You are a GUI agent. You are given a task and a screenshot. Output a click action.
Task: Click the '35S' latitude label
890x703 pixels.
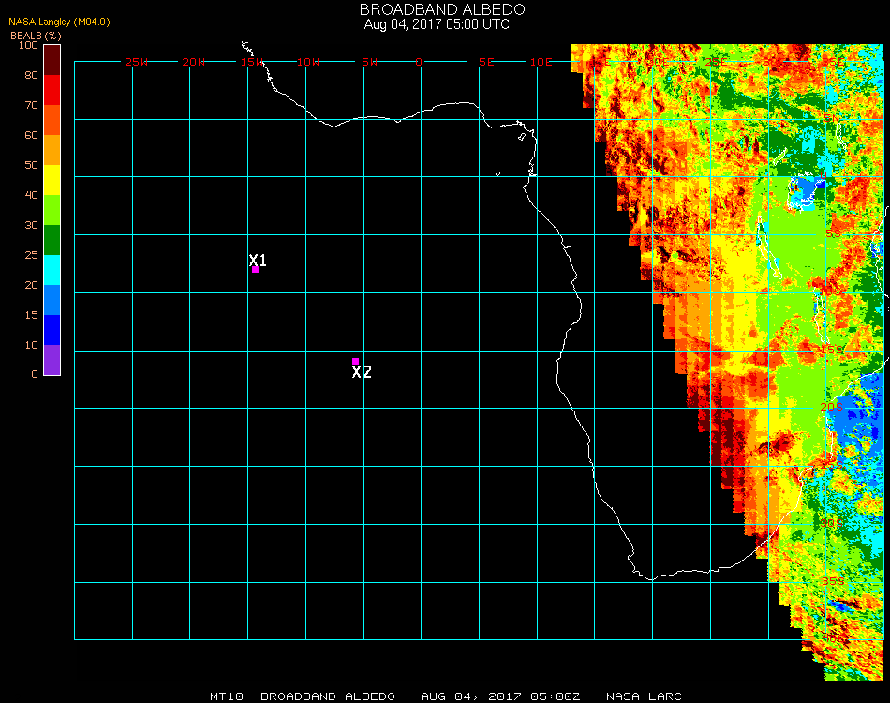[x=833, y=581]
